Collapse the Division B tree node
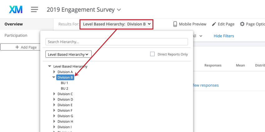The image size is (265, 132). pyautogui.click(x=54, y=77)
